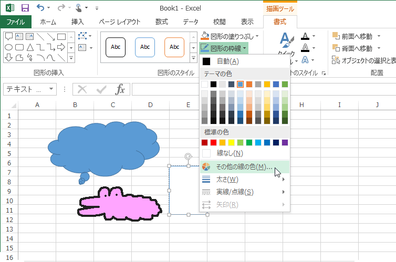This screenshot has width=396, height=262.
Task: Open オブジェクトの選択と表示 selection pane
Action: pos(363,60)
